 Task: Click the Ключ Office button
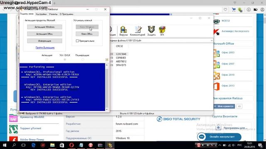[87, 34]
